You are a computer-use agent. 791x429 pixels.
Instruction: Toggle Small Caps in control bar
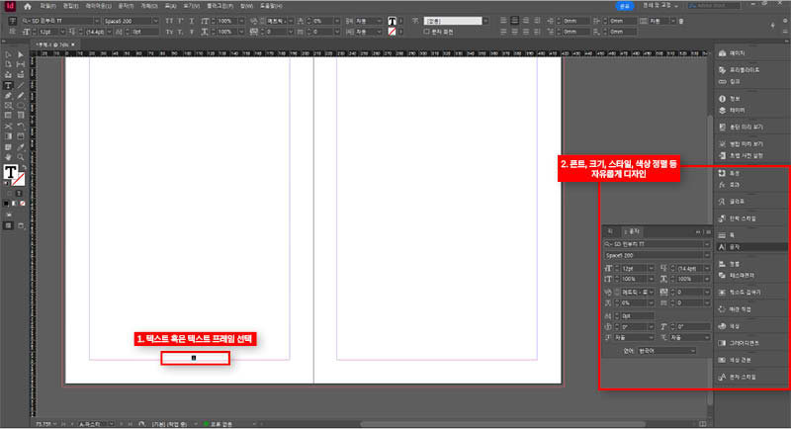pos(169,32)
